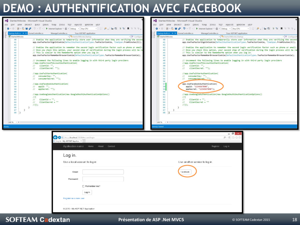Check the Remember me checkbox

tap(83, 186)
